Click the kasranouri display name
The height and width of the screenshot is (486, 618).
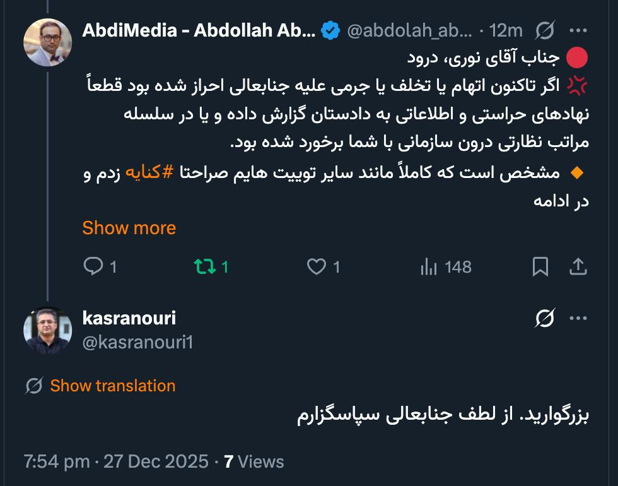[x=129, y=318]
